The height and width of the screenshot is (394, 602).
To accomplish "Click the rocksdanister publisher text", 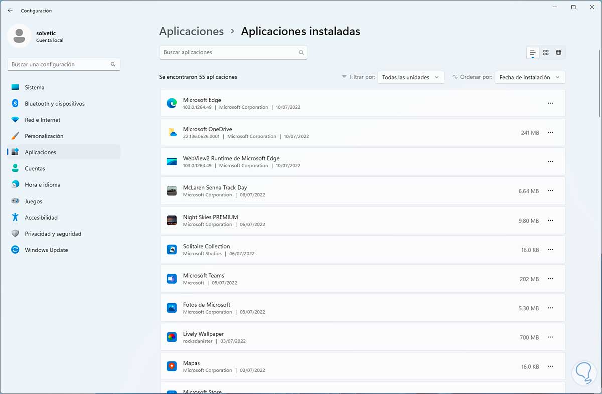I will (198, 341).
